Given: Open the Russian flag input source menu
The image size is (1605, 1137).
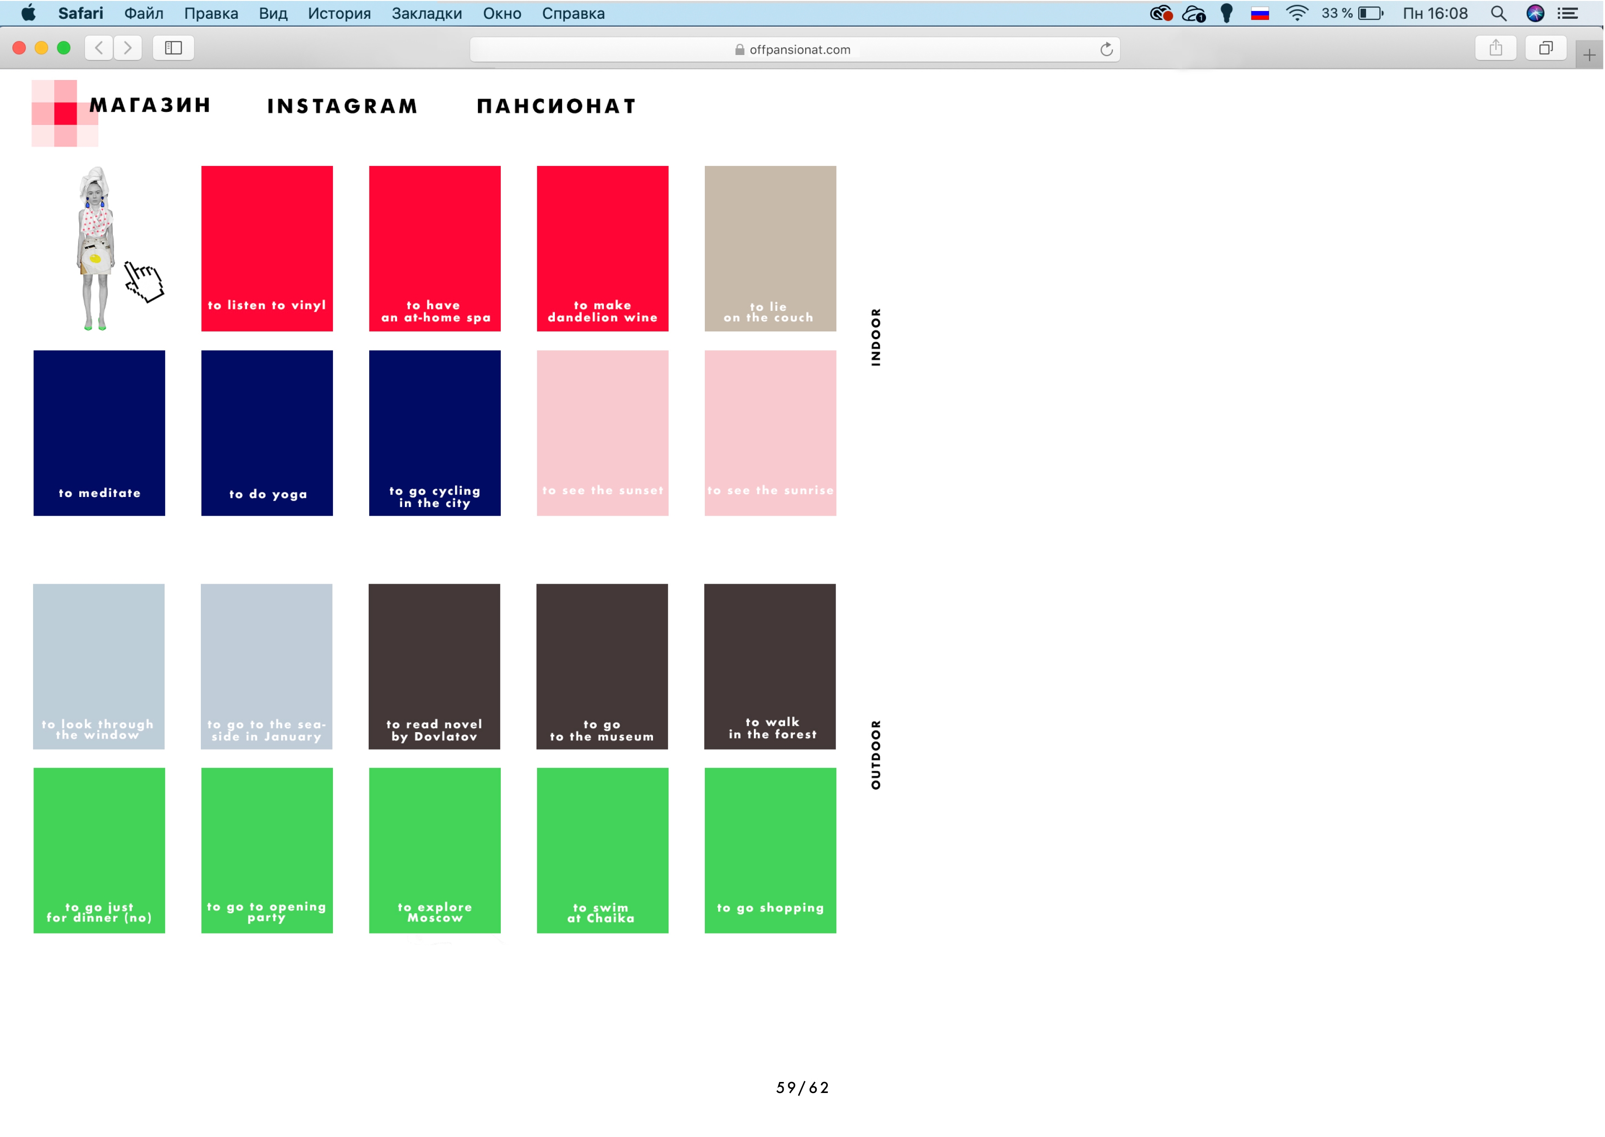Looking at the screenshot, I should (x=1260, y=13).
